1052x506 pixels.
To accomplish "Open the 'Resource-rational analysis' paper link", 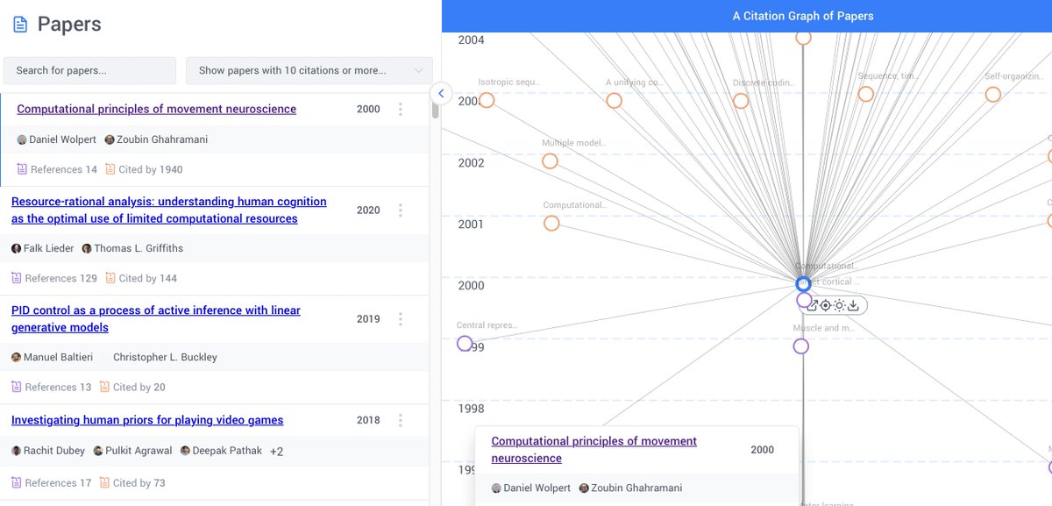I will [169, 210].
